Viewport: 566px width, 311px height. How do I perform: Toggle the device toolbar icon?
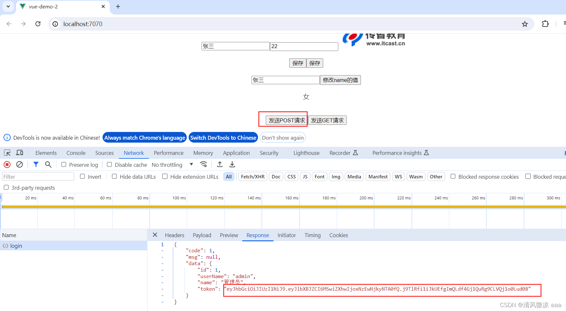20,153
